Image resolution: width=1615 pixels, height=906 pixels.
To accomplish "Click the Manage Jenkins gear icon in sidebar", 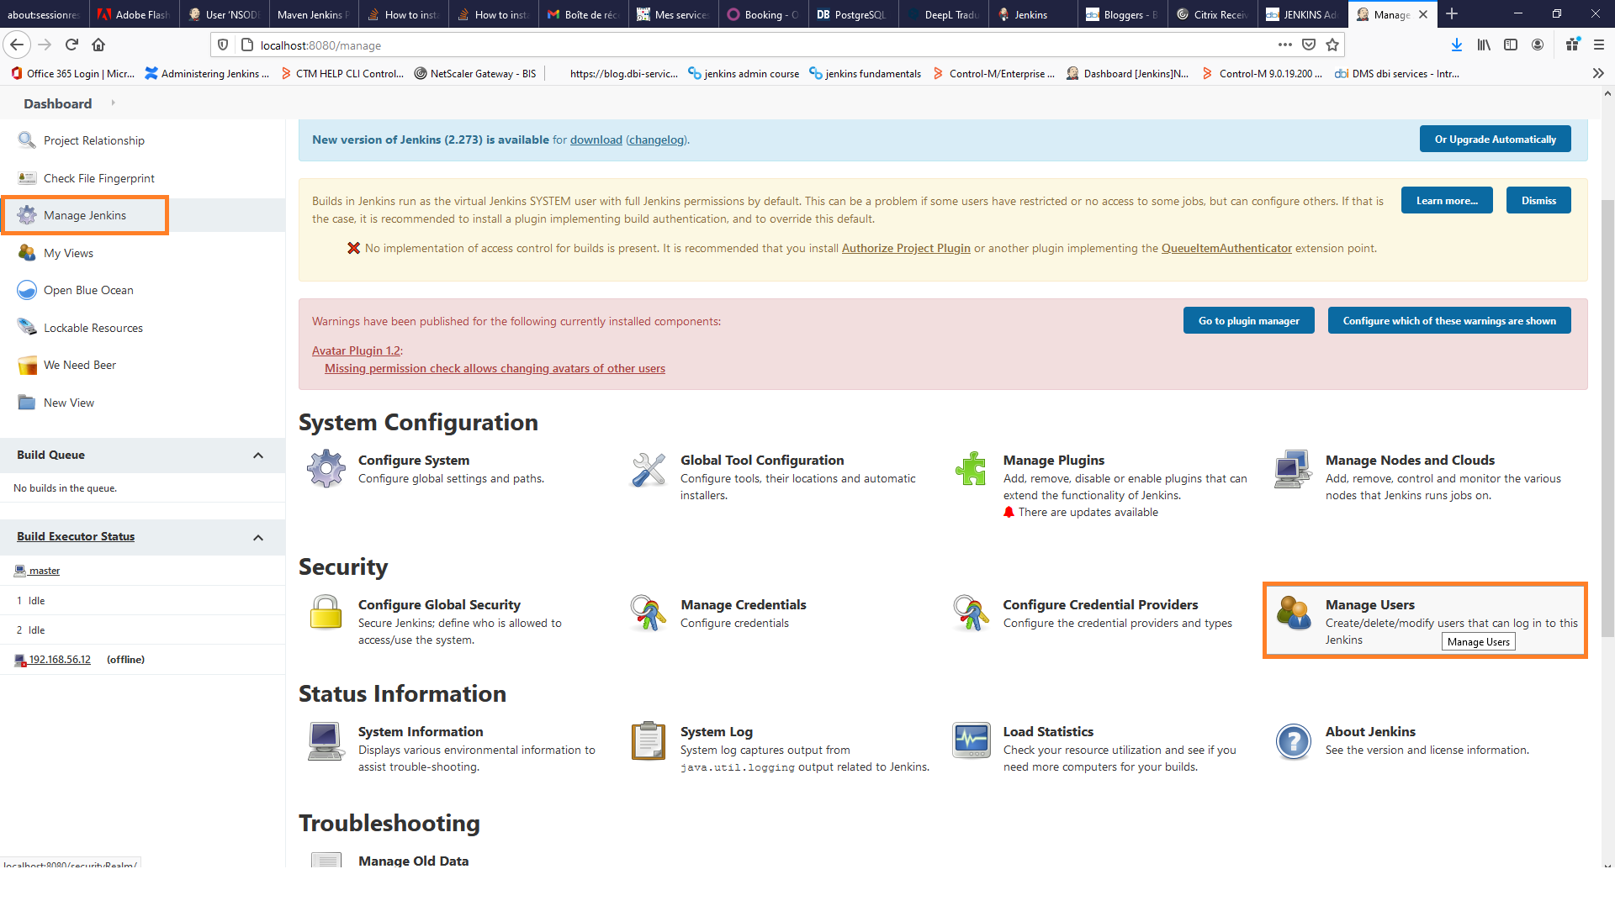I will point(27,215).
